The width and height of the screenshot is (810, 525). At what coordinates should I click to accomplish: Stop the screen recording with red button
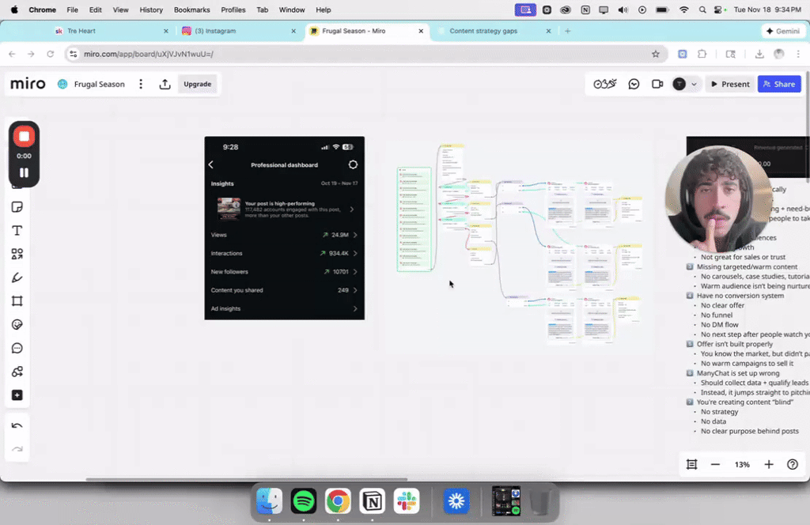(x=24, y=136)
